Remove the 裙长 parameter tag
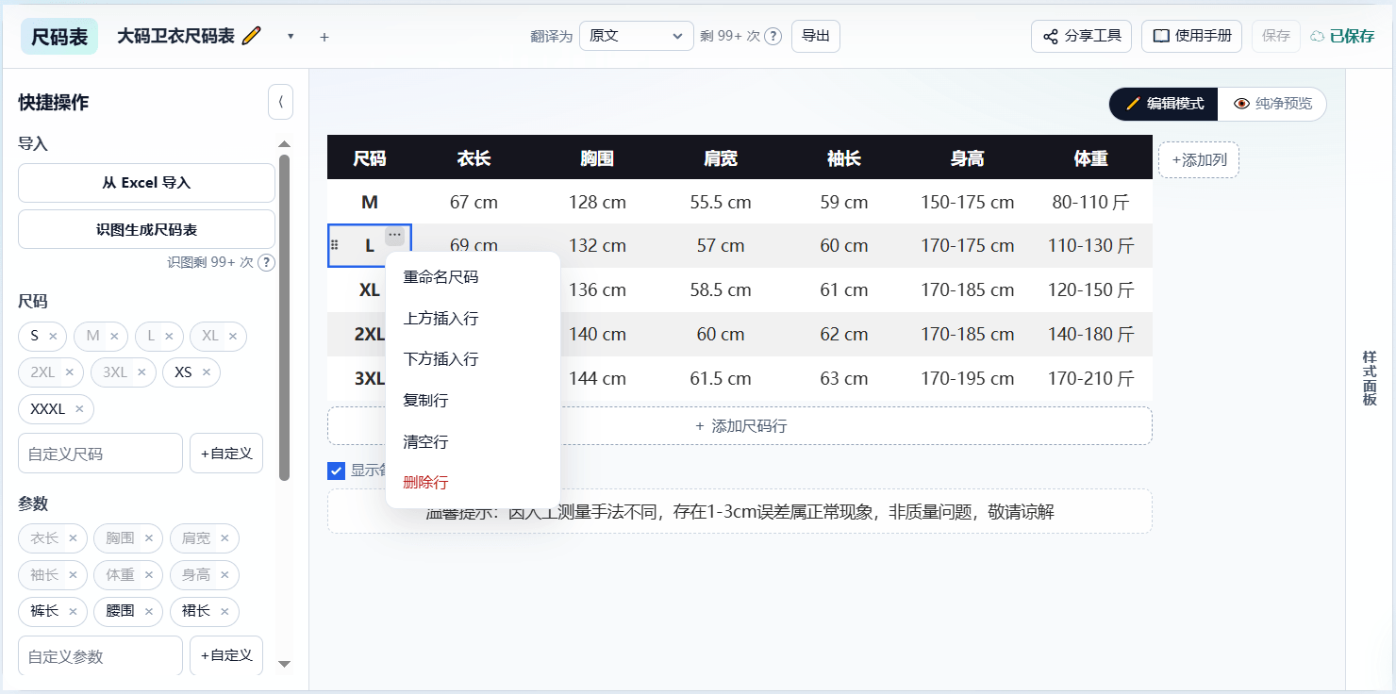The height and width of the screenshot is (694, 1396). (x=224, y=611)
